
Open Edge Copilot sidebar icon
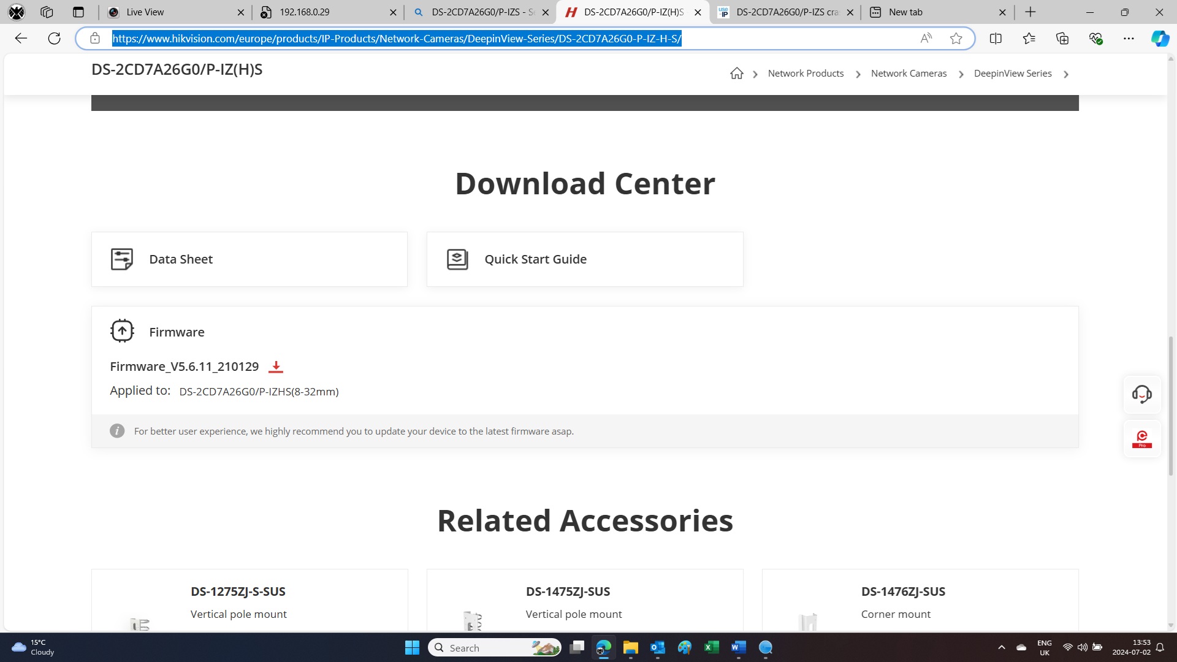click(x=1159, y=39)
